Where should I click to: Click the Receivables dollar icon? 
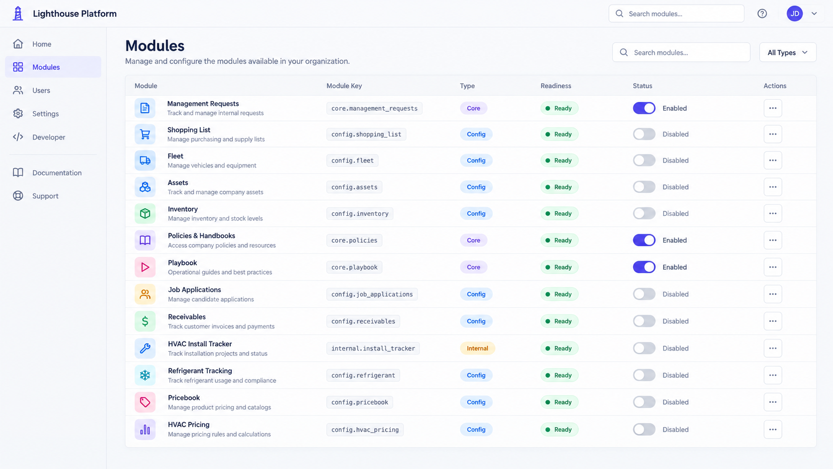click(x=145, y=321)
